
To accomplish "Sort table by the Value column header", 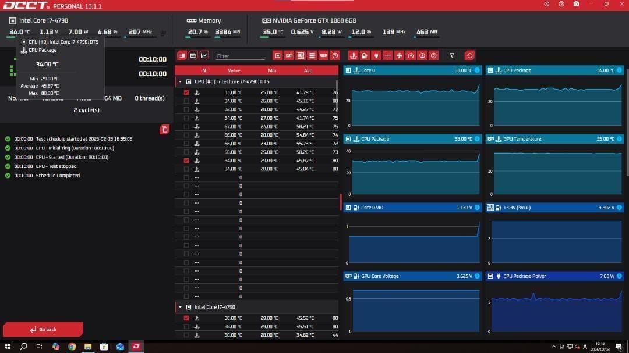I will [x=234, y=70].
